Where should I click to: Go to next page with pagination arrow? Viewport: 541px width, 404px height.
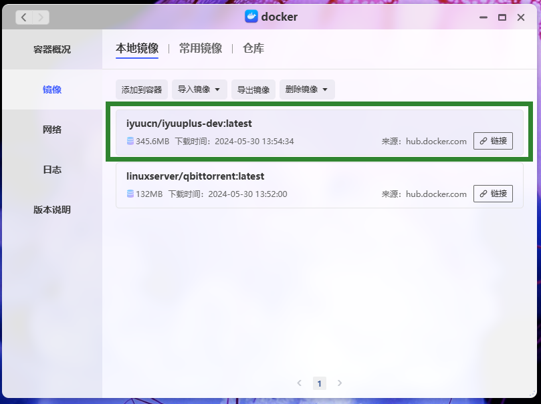coord(340,383)
